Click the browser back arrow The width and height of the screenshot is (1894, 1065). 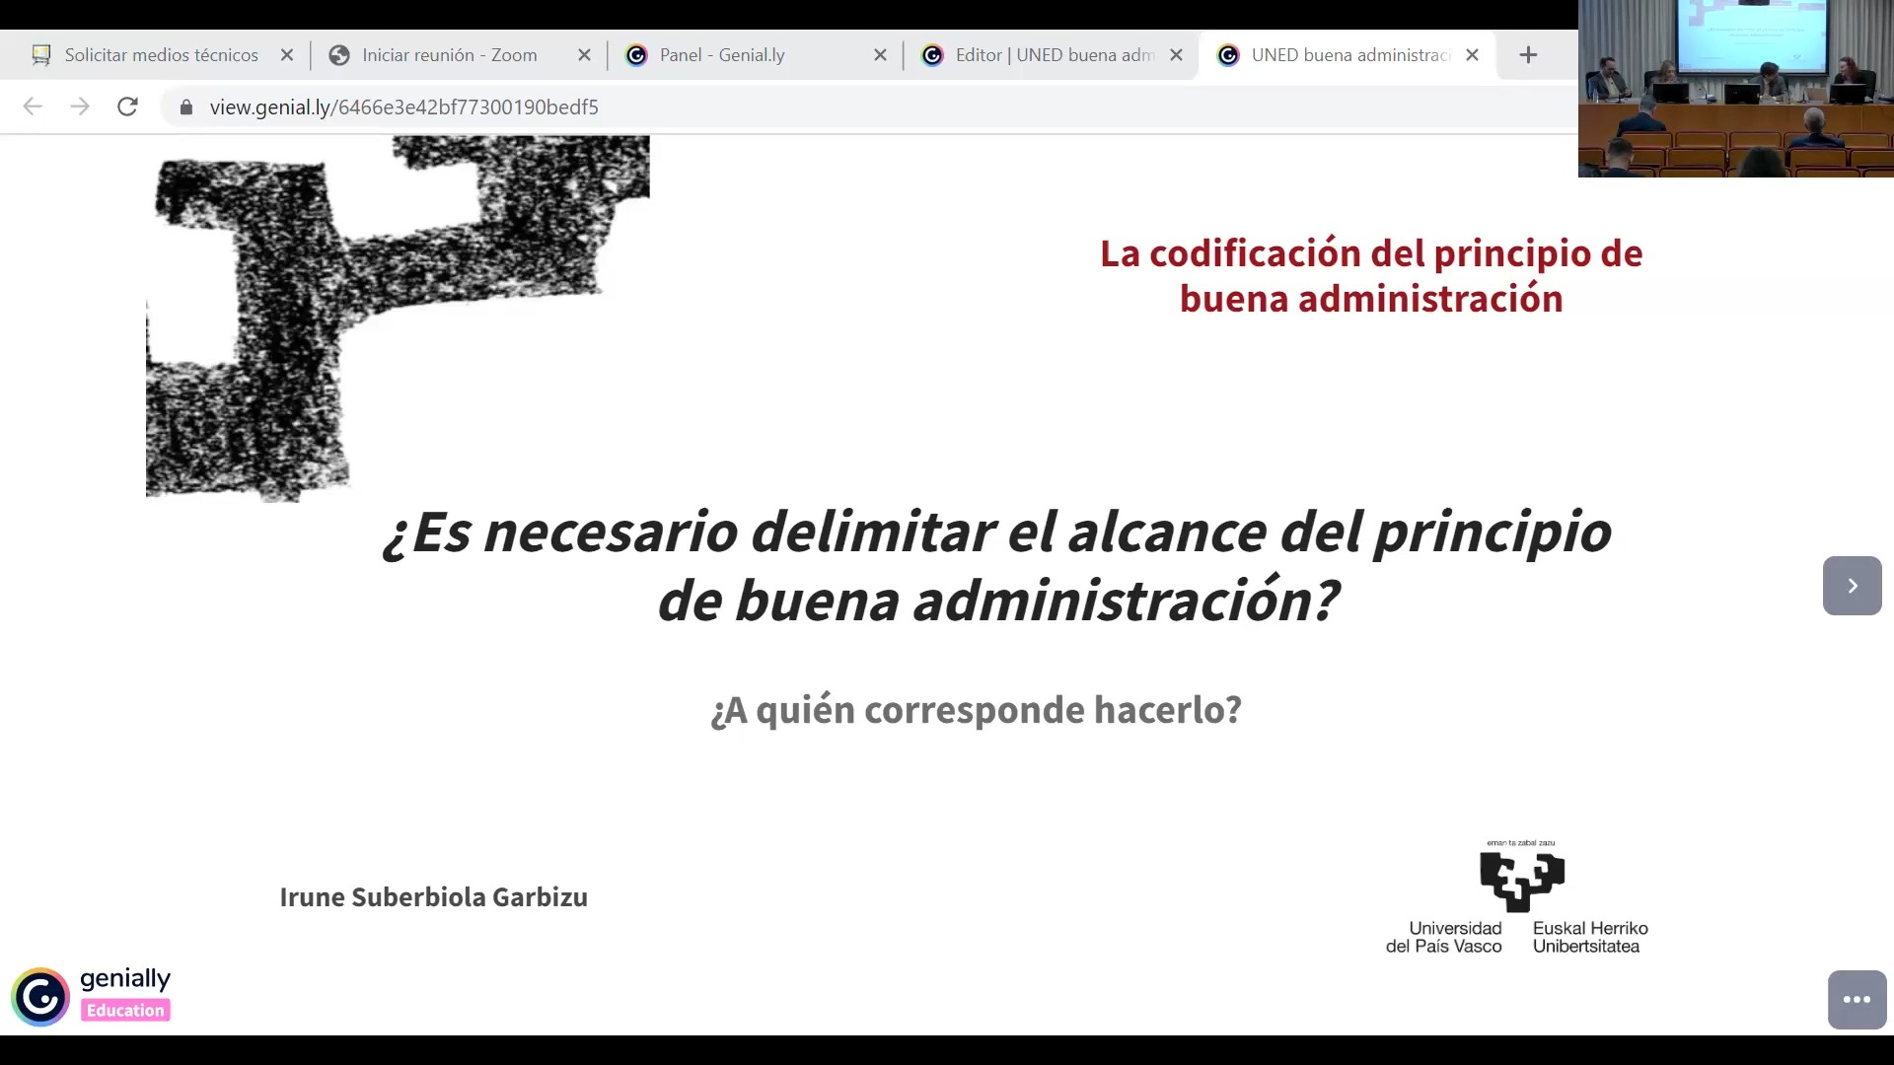33,106
